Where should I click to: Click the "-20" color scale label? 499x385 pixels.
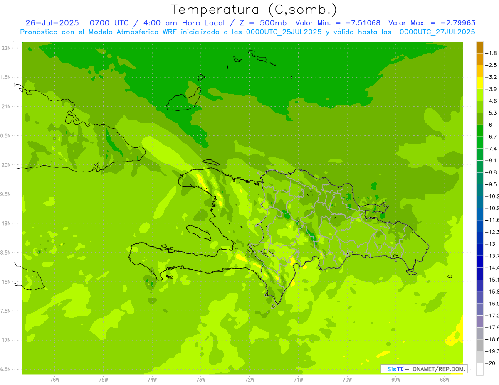(490, 363)
